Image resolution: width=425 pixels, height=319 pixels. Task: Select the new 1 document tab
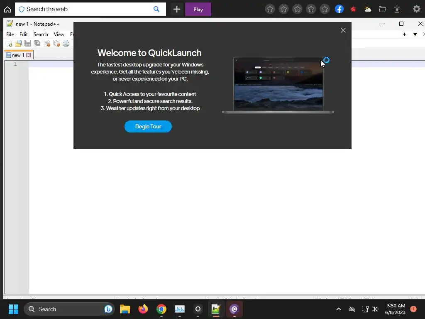coord(18,55)
